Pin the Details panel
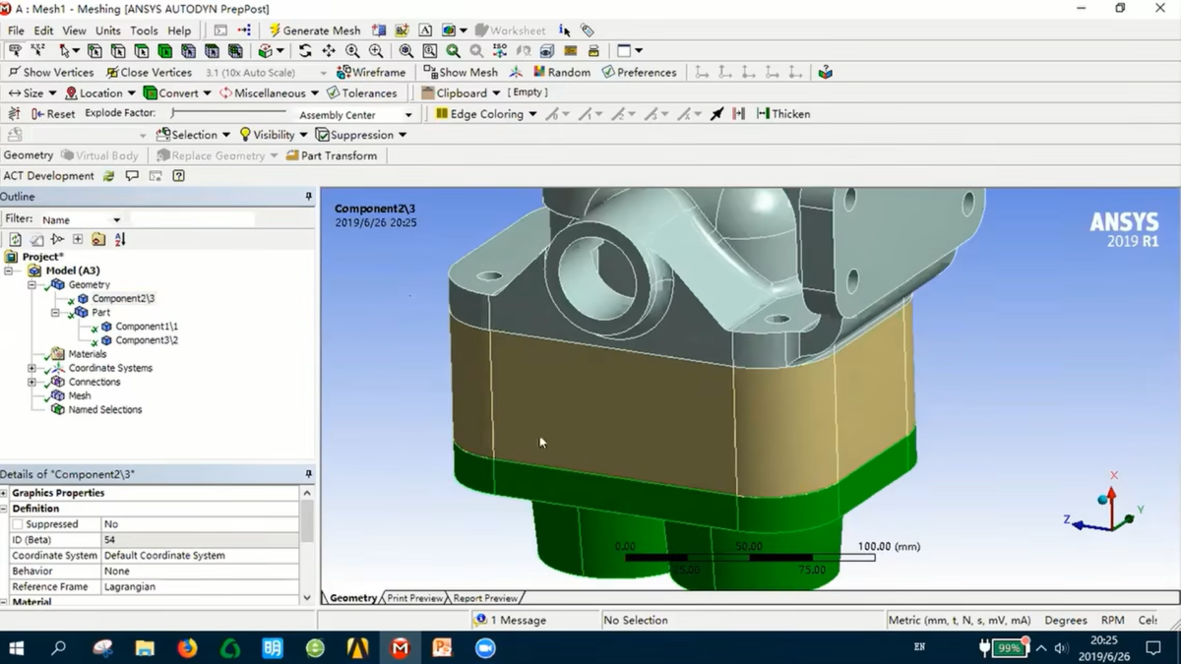The height and width of the screenshot is (664, 1181). click(x=308, y=474)
